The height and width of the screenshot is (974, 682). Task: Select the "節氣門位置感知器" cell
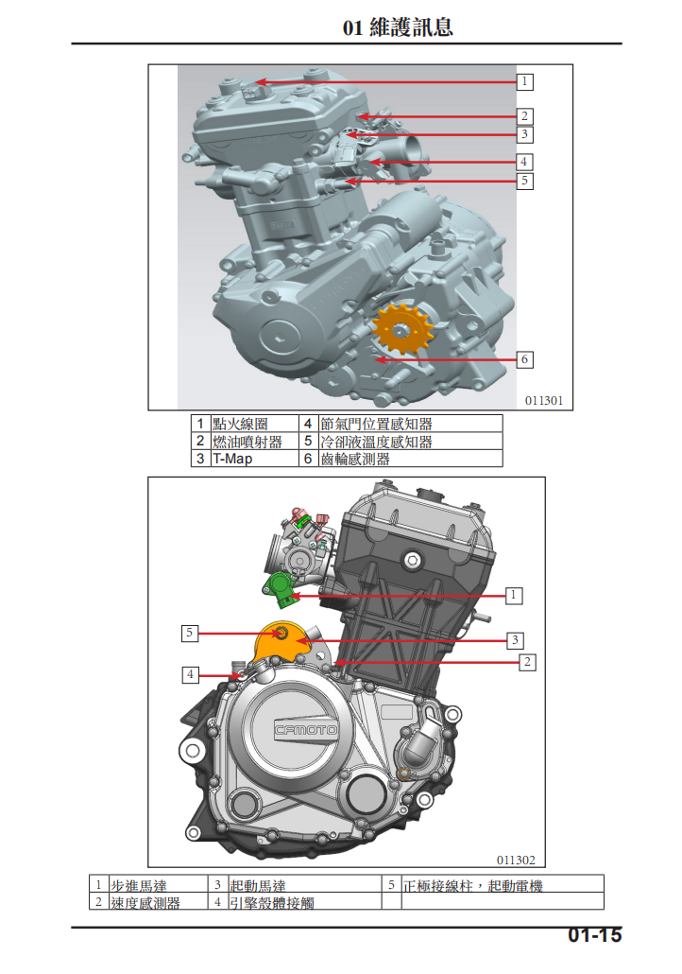click(410, 424)
